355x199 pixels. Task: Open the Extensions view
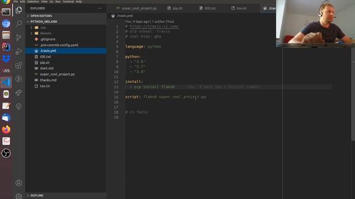point(19,65)
